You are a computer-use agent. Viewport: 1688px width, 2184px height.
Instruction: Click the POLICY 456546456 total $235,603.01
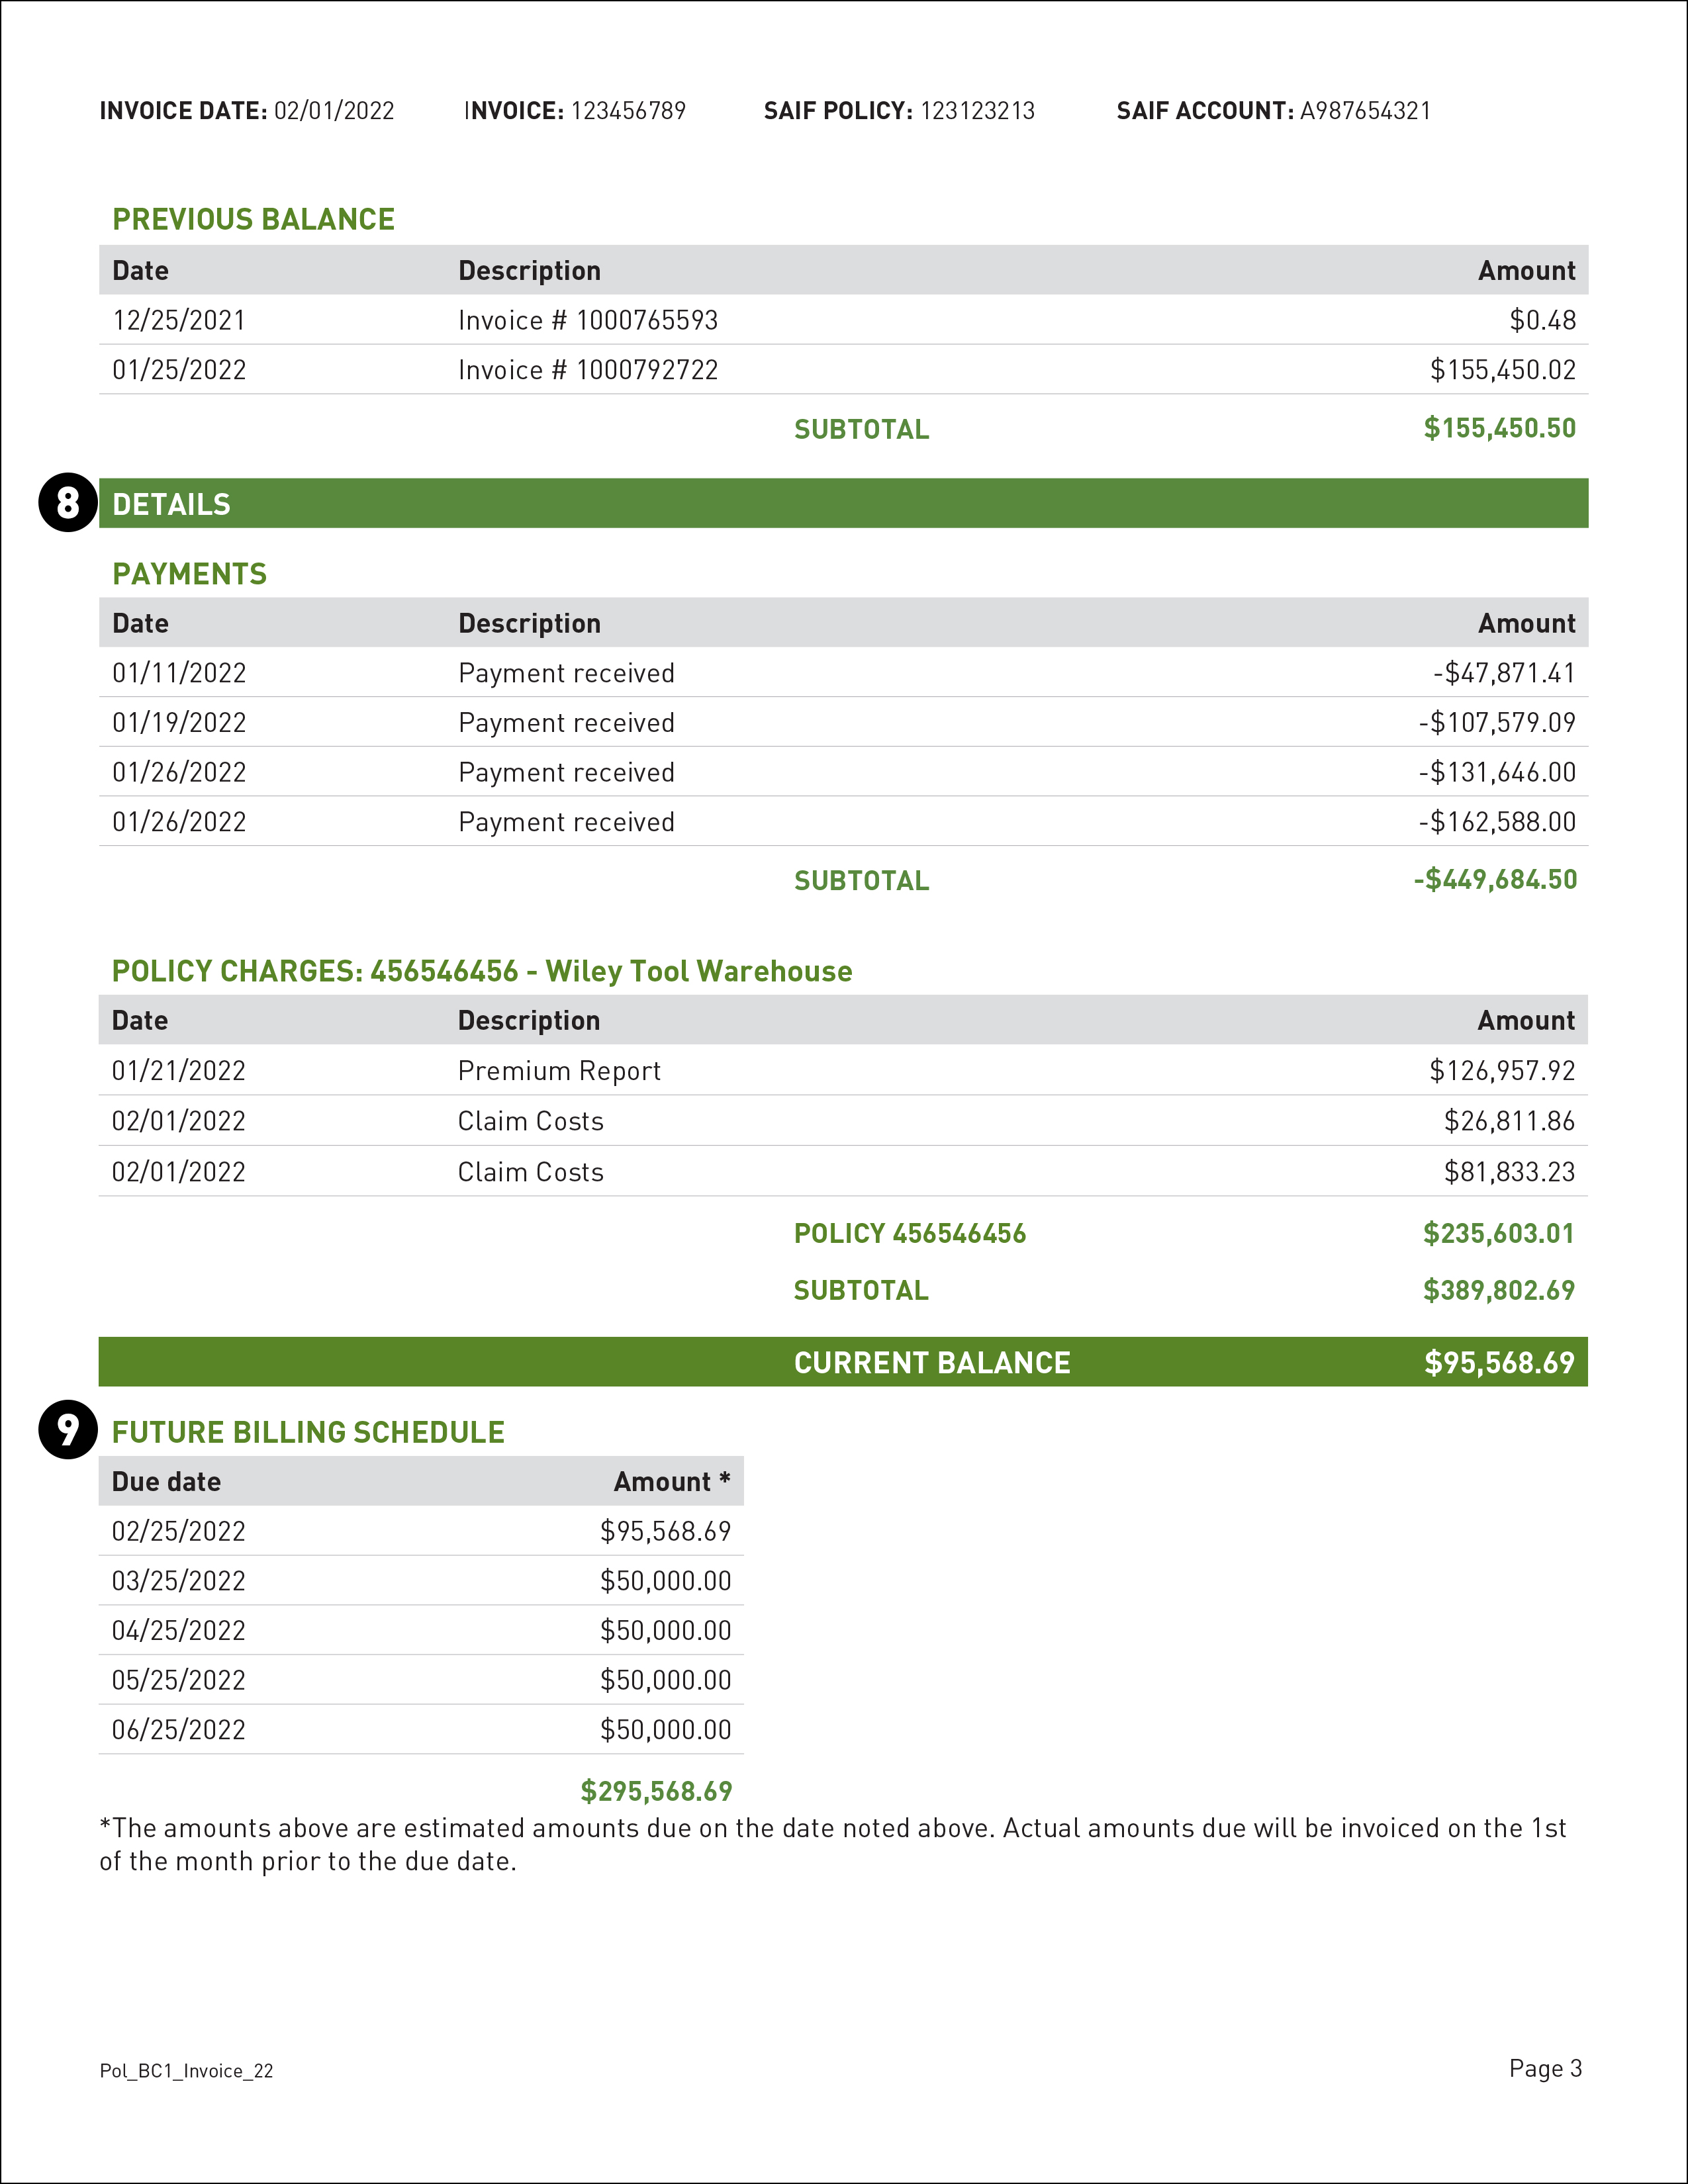tap(1498, 1233)
